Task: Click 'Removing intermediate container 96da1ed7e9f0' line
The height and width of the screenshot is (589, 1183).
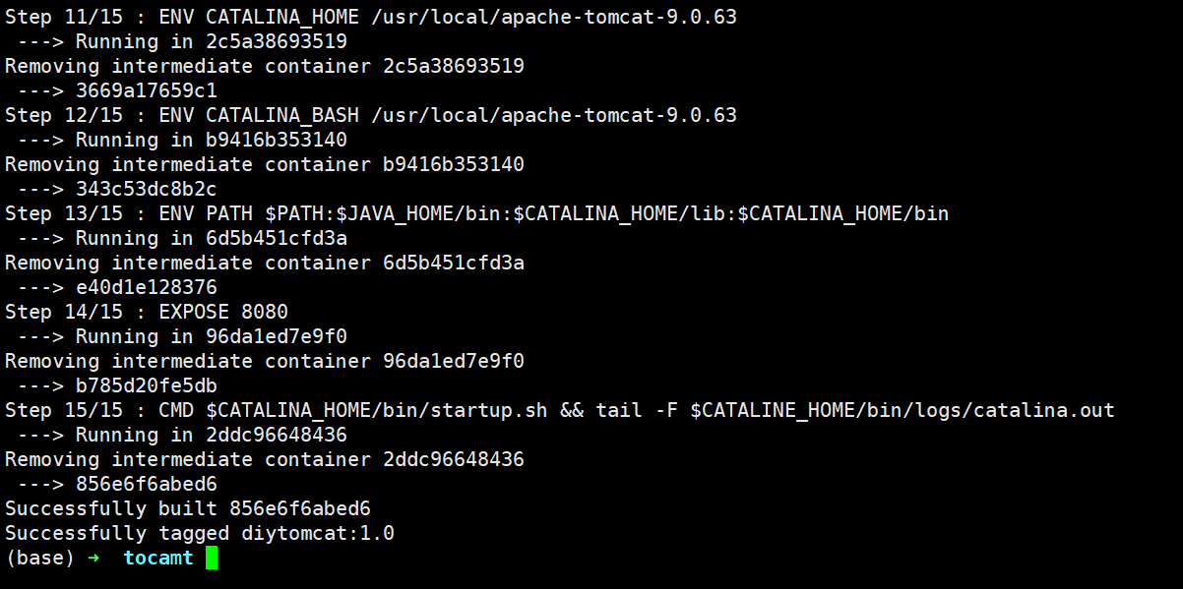Action: (265, 361)
